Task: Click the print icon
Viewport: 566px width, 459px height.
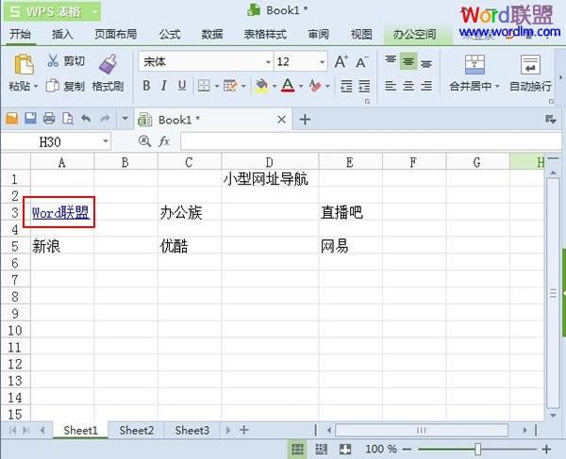Action: tap(49, 119)
